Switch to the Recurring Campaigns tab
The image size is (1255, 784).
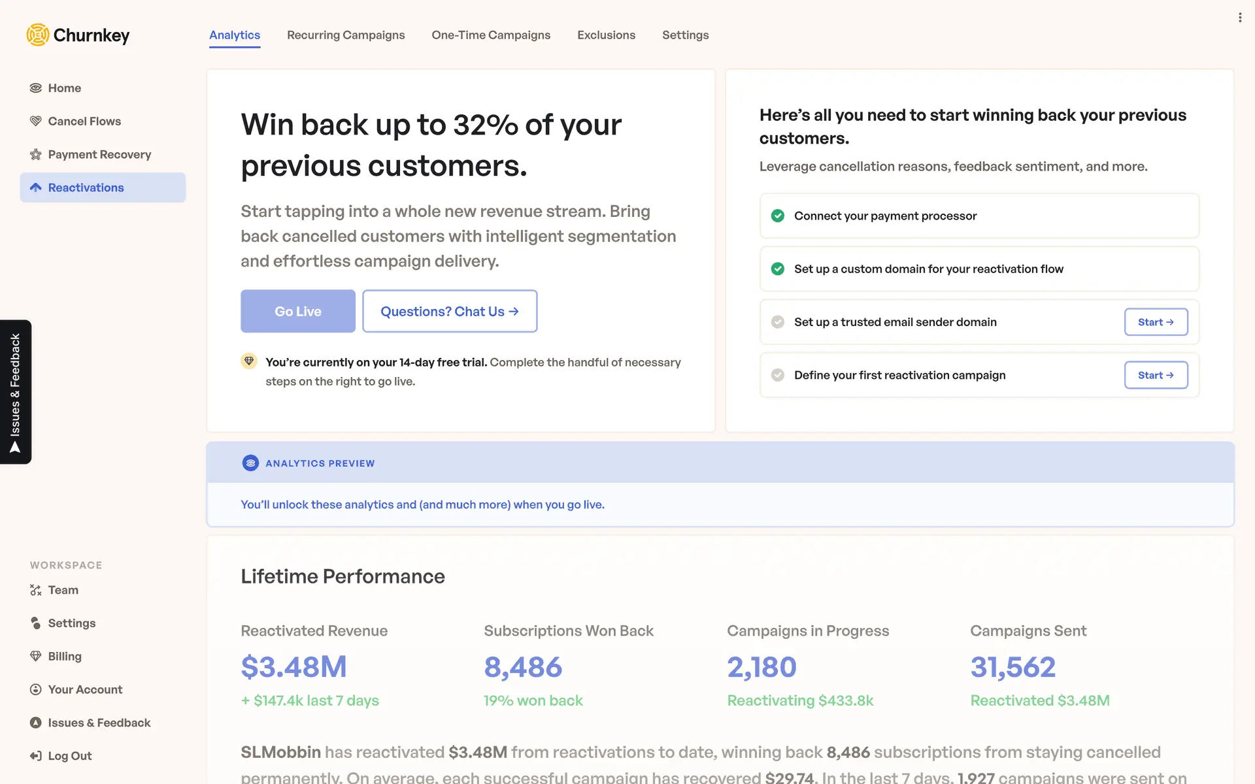point(346,35)
